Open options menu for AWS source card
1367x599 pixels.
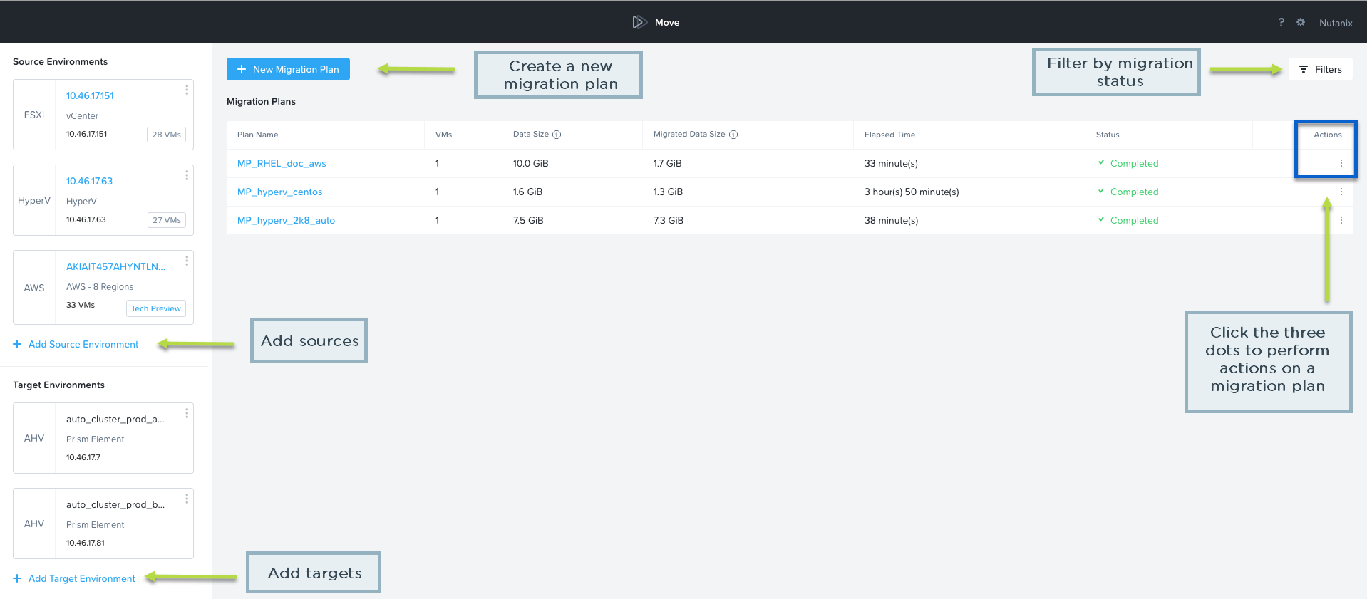(187, 261)
